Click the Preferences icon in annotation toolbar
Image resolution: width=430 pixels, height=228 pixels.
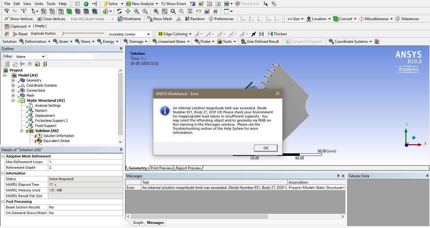click(x=211, y=19)
